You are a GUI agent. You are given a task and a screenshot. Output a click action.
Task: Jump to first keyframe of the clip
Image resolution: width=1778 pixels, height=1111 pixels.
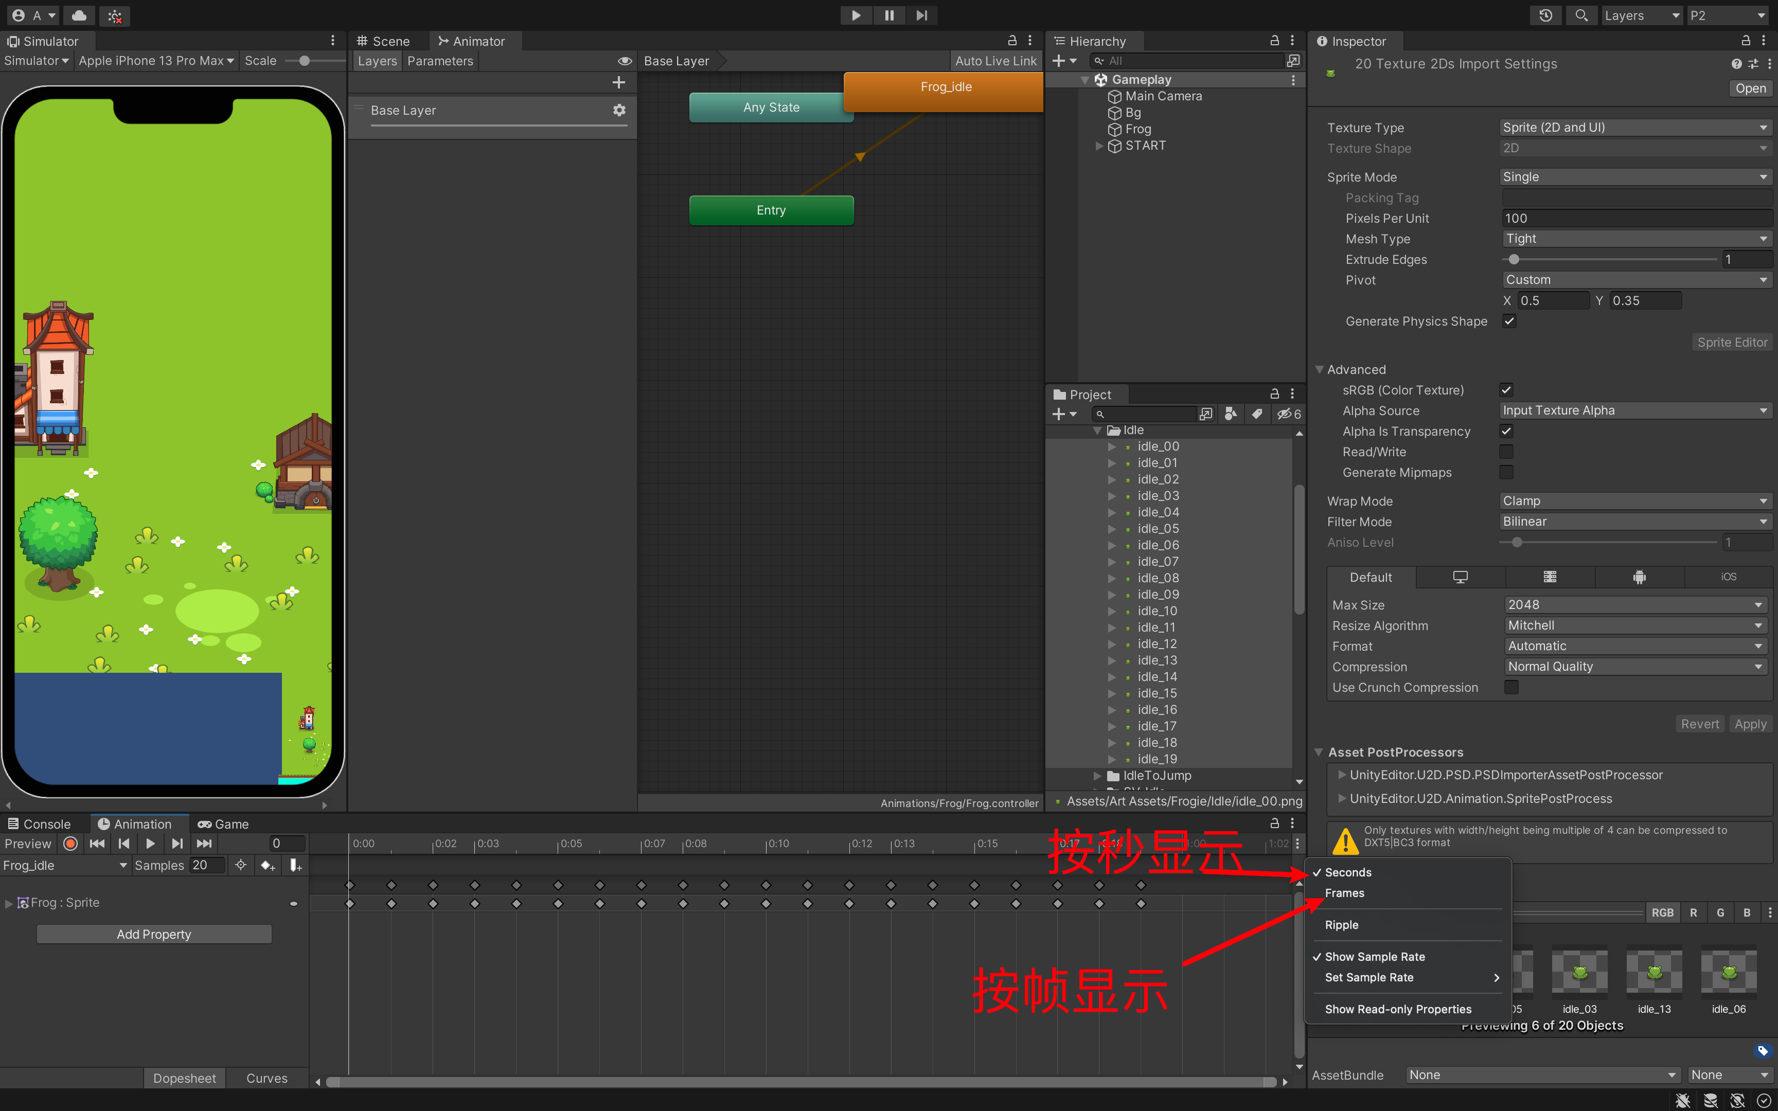click(x=97, y=844)
